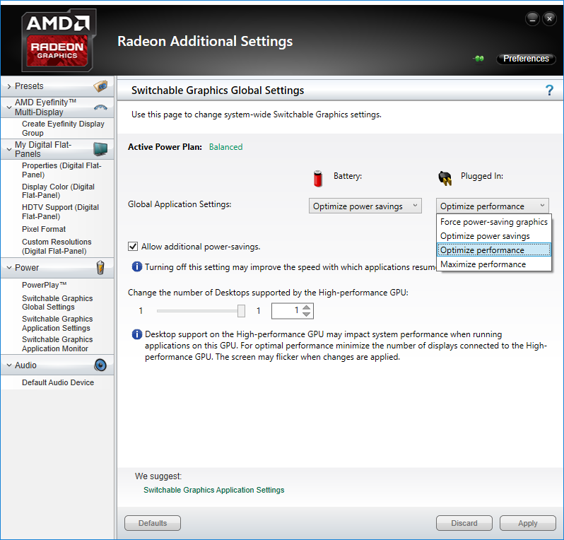Open the Switchable Graphics Application Settings suggested link

[x=213, y=490]
